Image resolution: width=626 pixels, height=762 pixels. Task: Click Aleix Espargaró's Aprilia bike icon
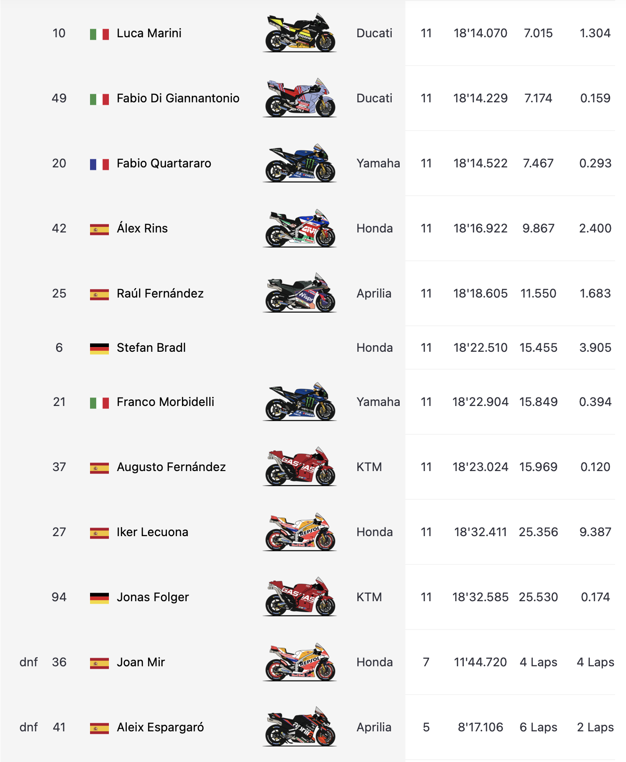pyautogui.click(x=300, y=727)
